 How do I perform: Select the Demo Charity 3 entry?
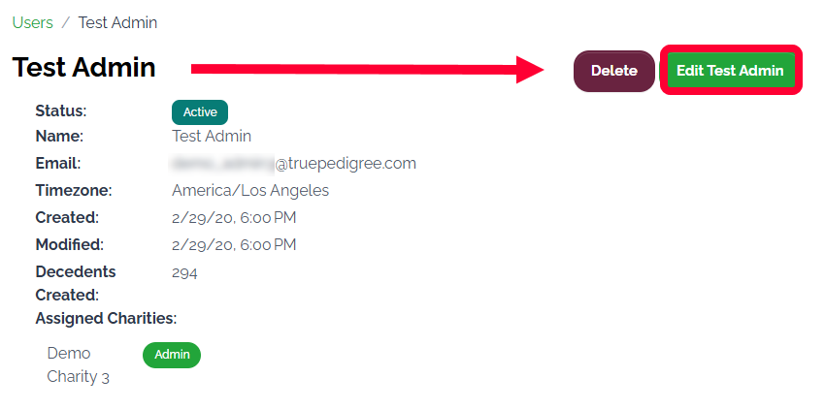pos(72,365)
